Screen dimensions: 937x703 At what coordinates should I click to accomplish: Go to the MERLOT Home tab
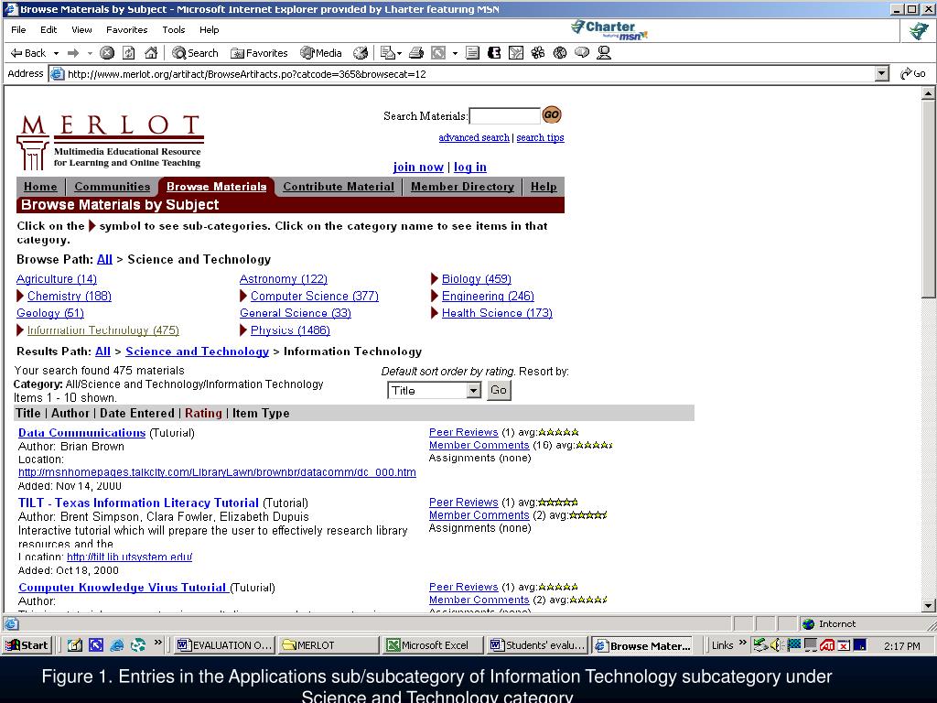point(40,187)
